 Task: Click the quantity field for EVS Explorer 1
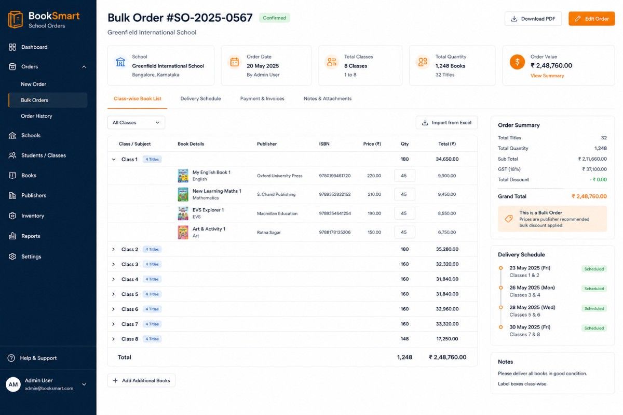point(404,213)
